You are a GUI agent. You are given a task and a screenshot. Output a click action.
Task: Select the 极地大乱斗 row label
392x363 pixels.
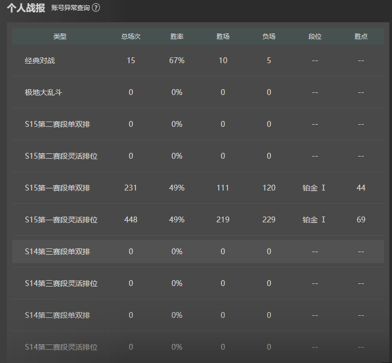44,92
